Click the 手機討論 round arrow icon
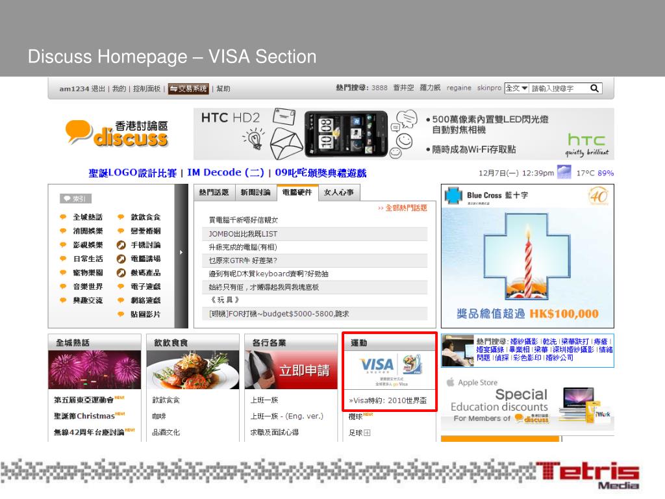The image size is (665, 499). click(x=121, y=245)
